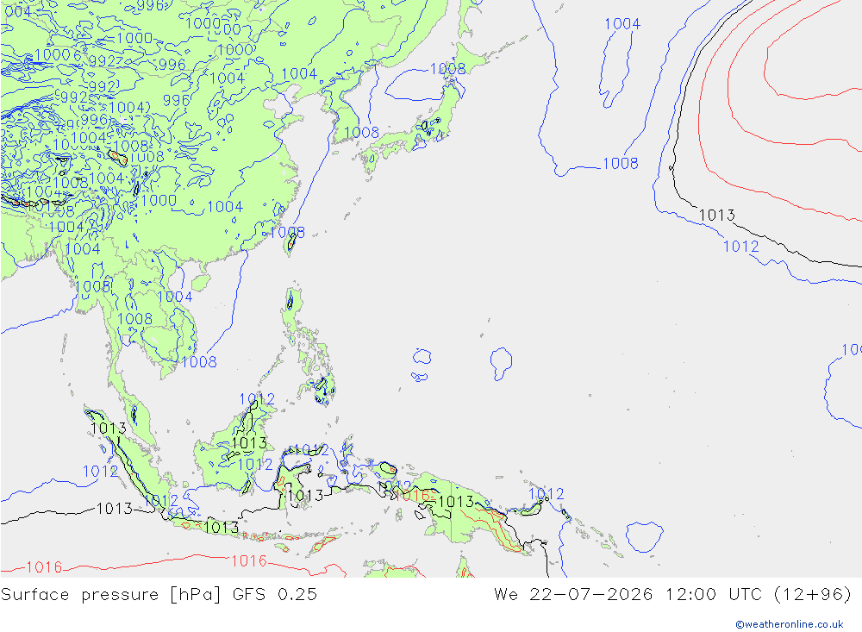This screenshot has width=862, height=632.
Task: Click the 'We 22-07-2026 12:00 UTC' timestamp
Action: (x=628, y=595)
